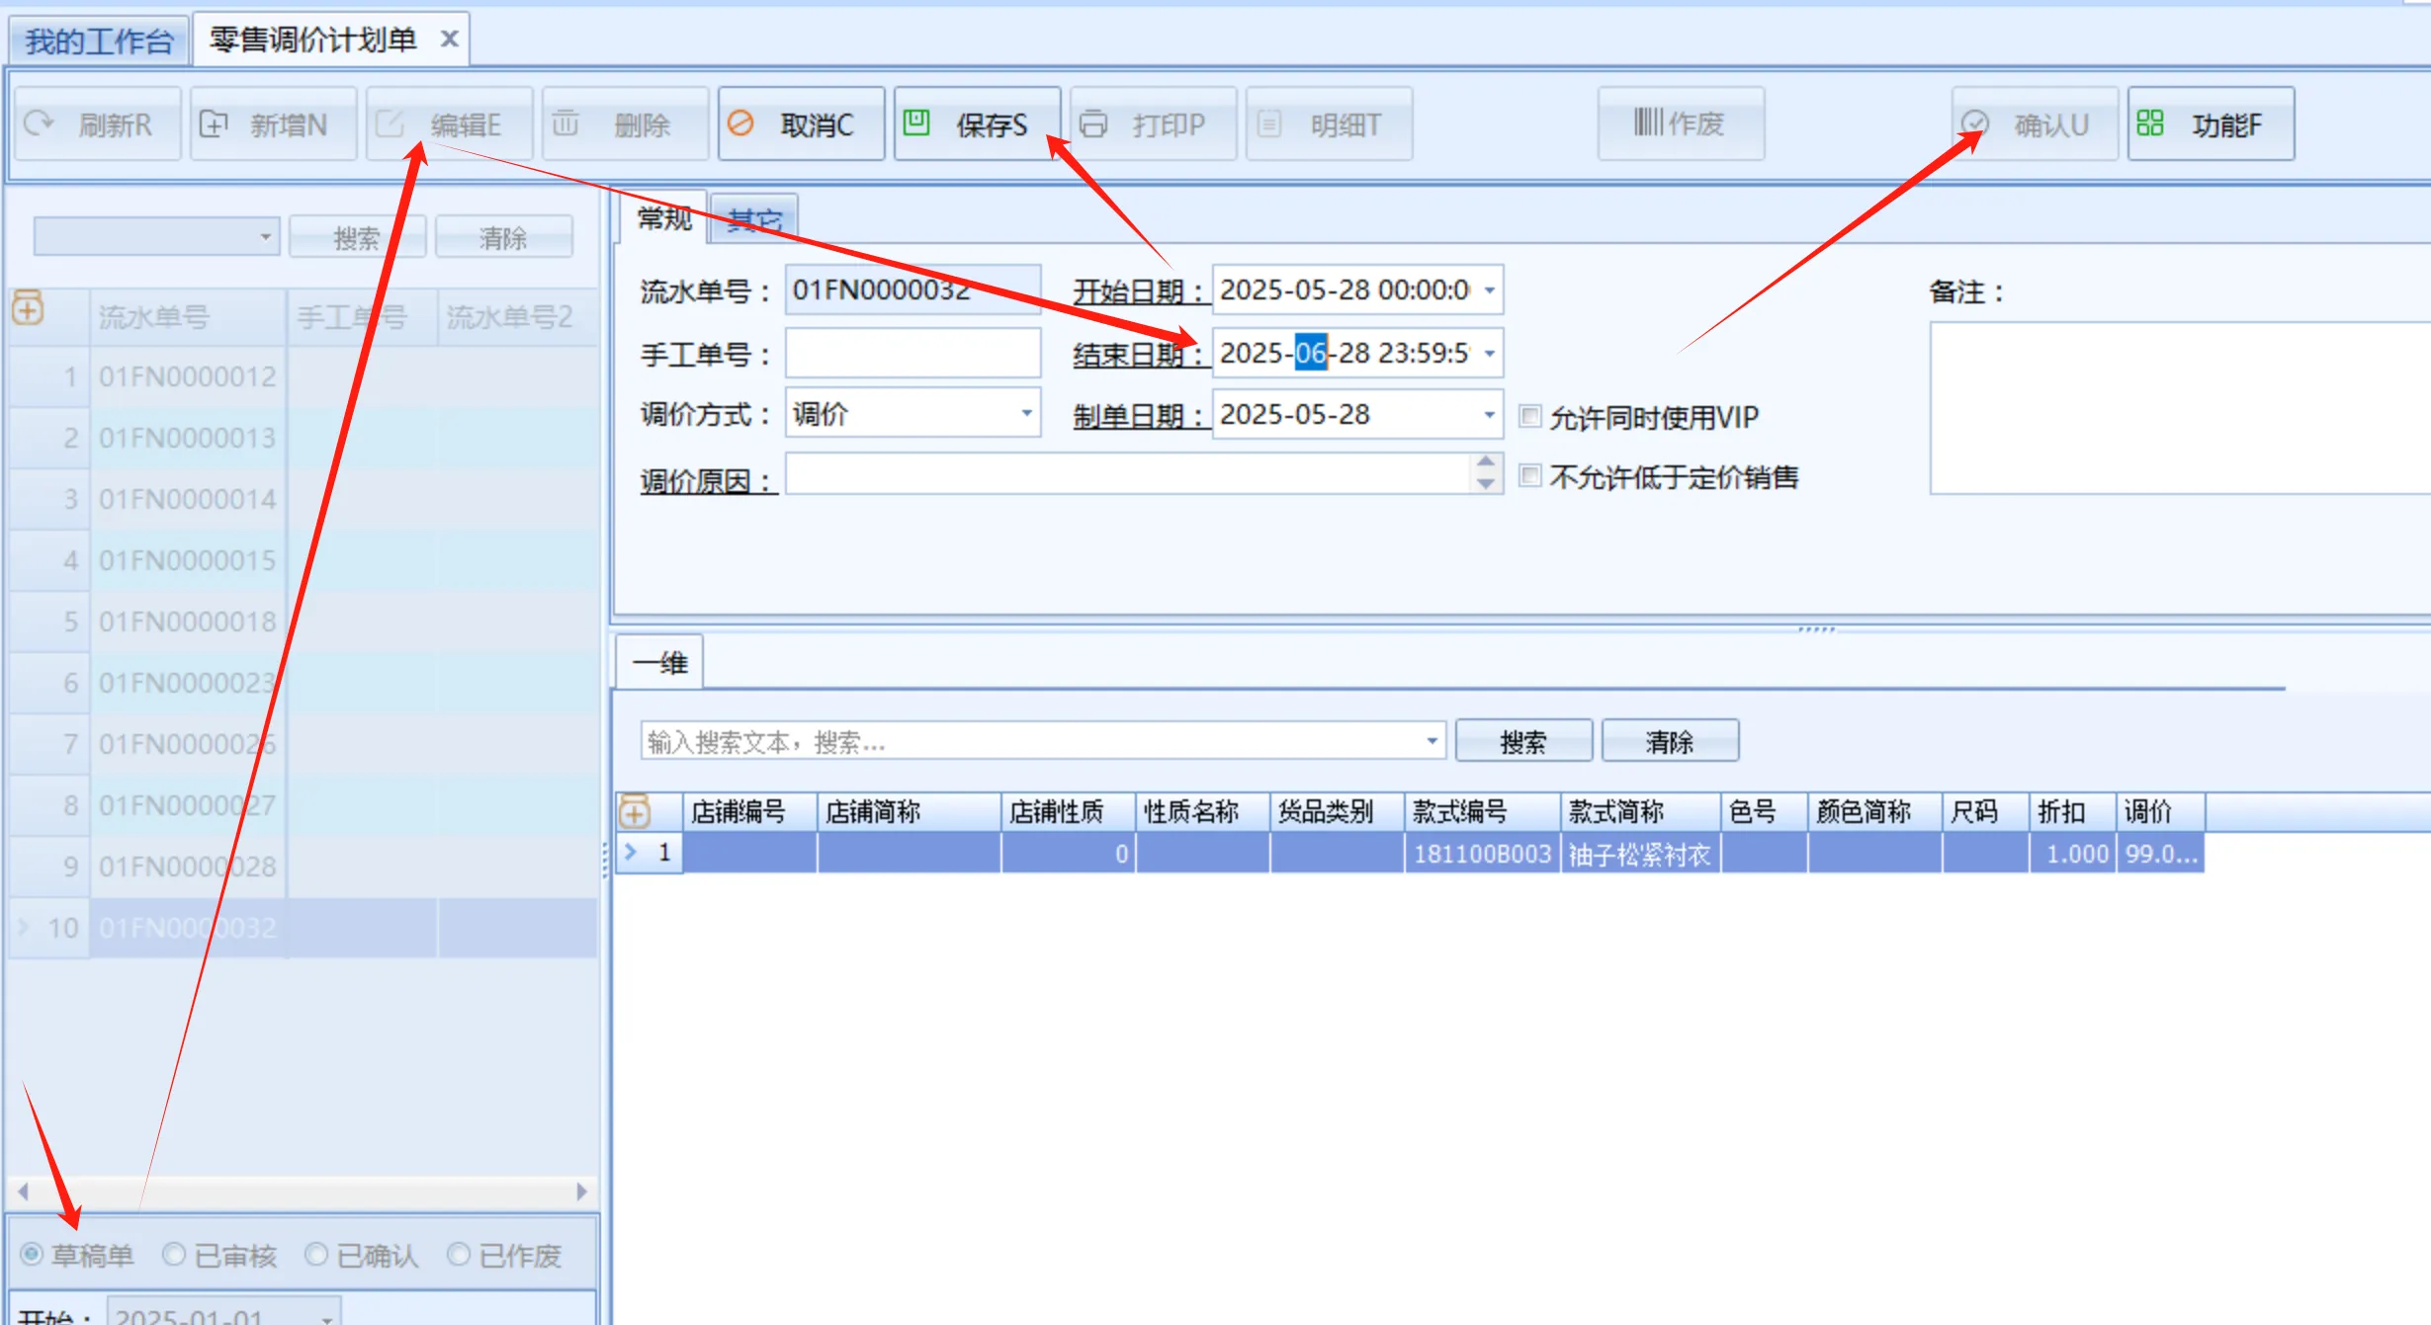The height and width of the screenshot is (1325, 2431).
Task: Click the Cancel (取消C) toolbar icon
Action: click(x=740, y=124)
